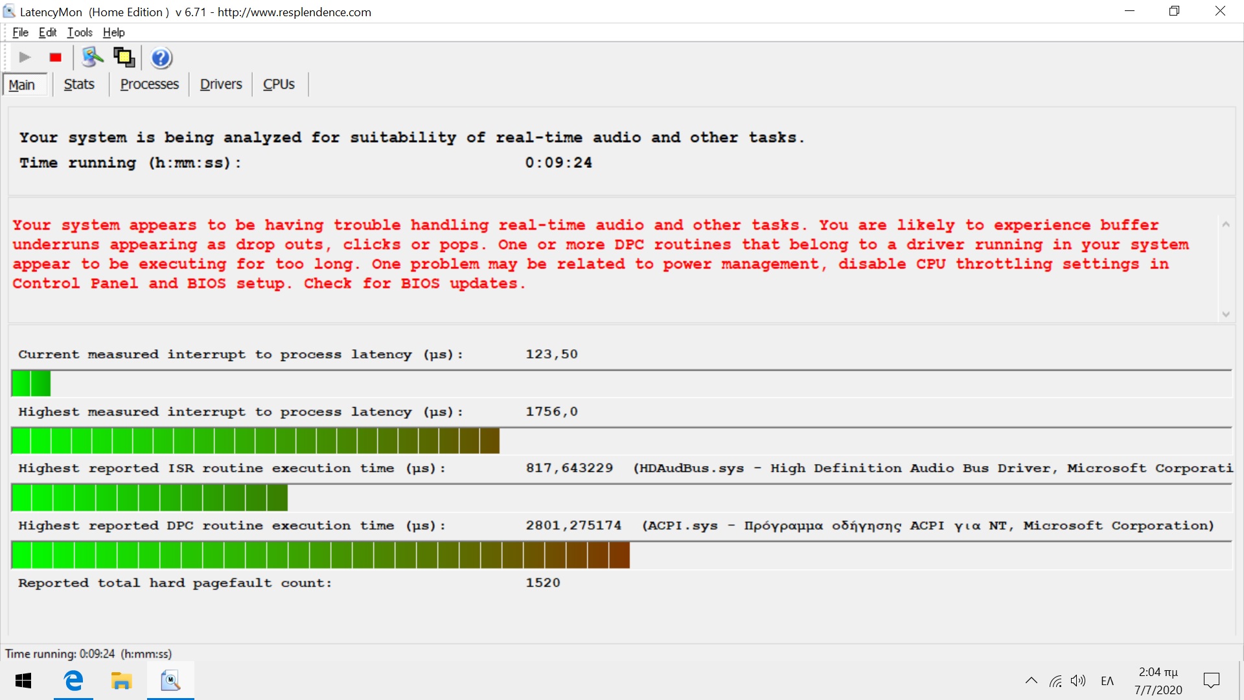Switch to the CPUs tab

click(279, 84)
